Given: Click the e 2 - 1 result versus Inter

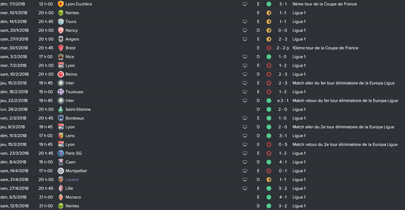Looking at the screenshot, I should [283, 101].
